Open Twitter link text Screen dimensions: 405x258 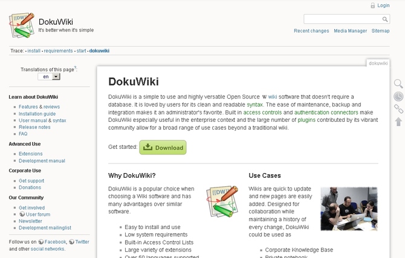(82, 242)
